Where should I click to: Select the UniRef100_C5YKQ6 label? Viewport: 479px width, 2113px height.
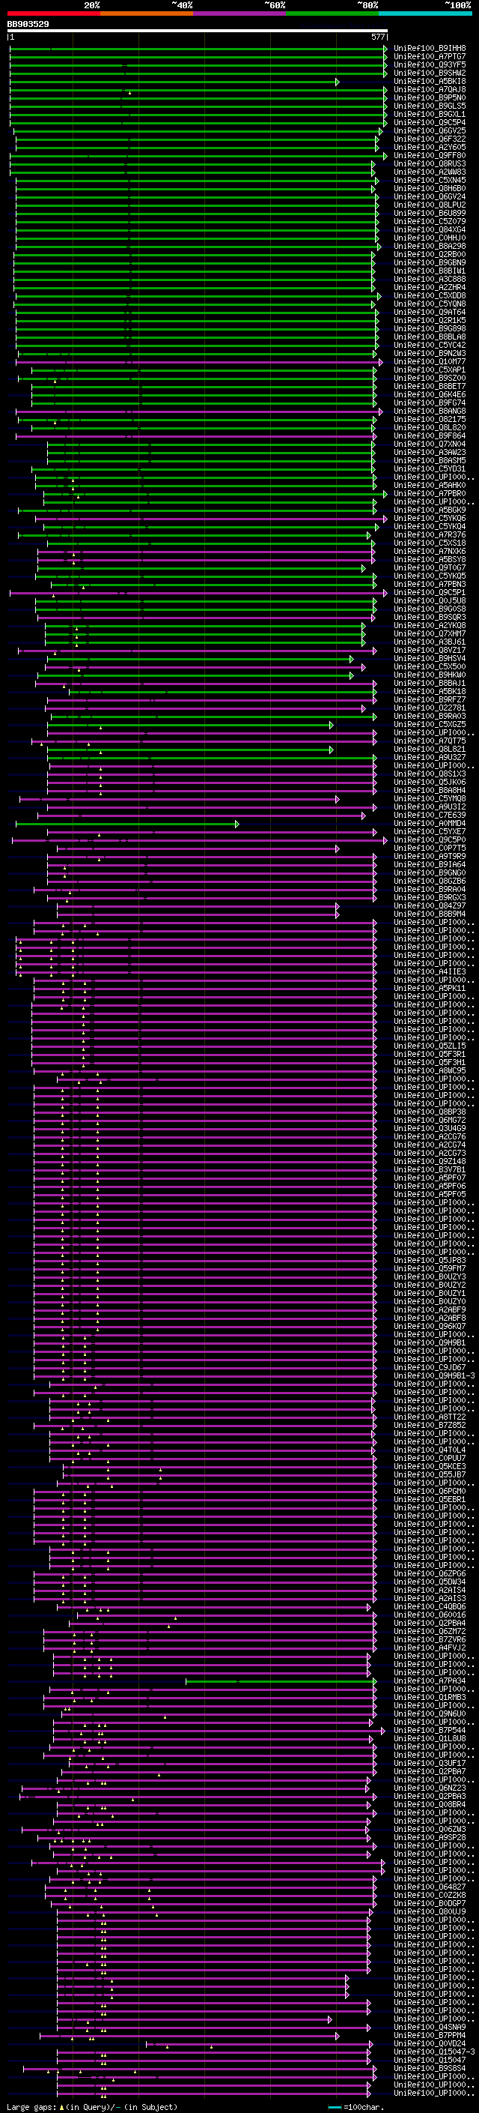pos(430,519)
